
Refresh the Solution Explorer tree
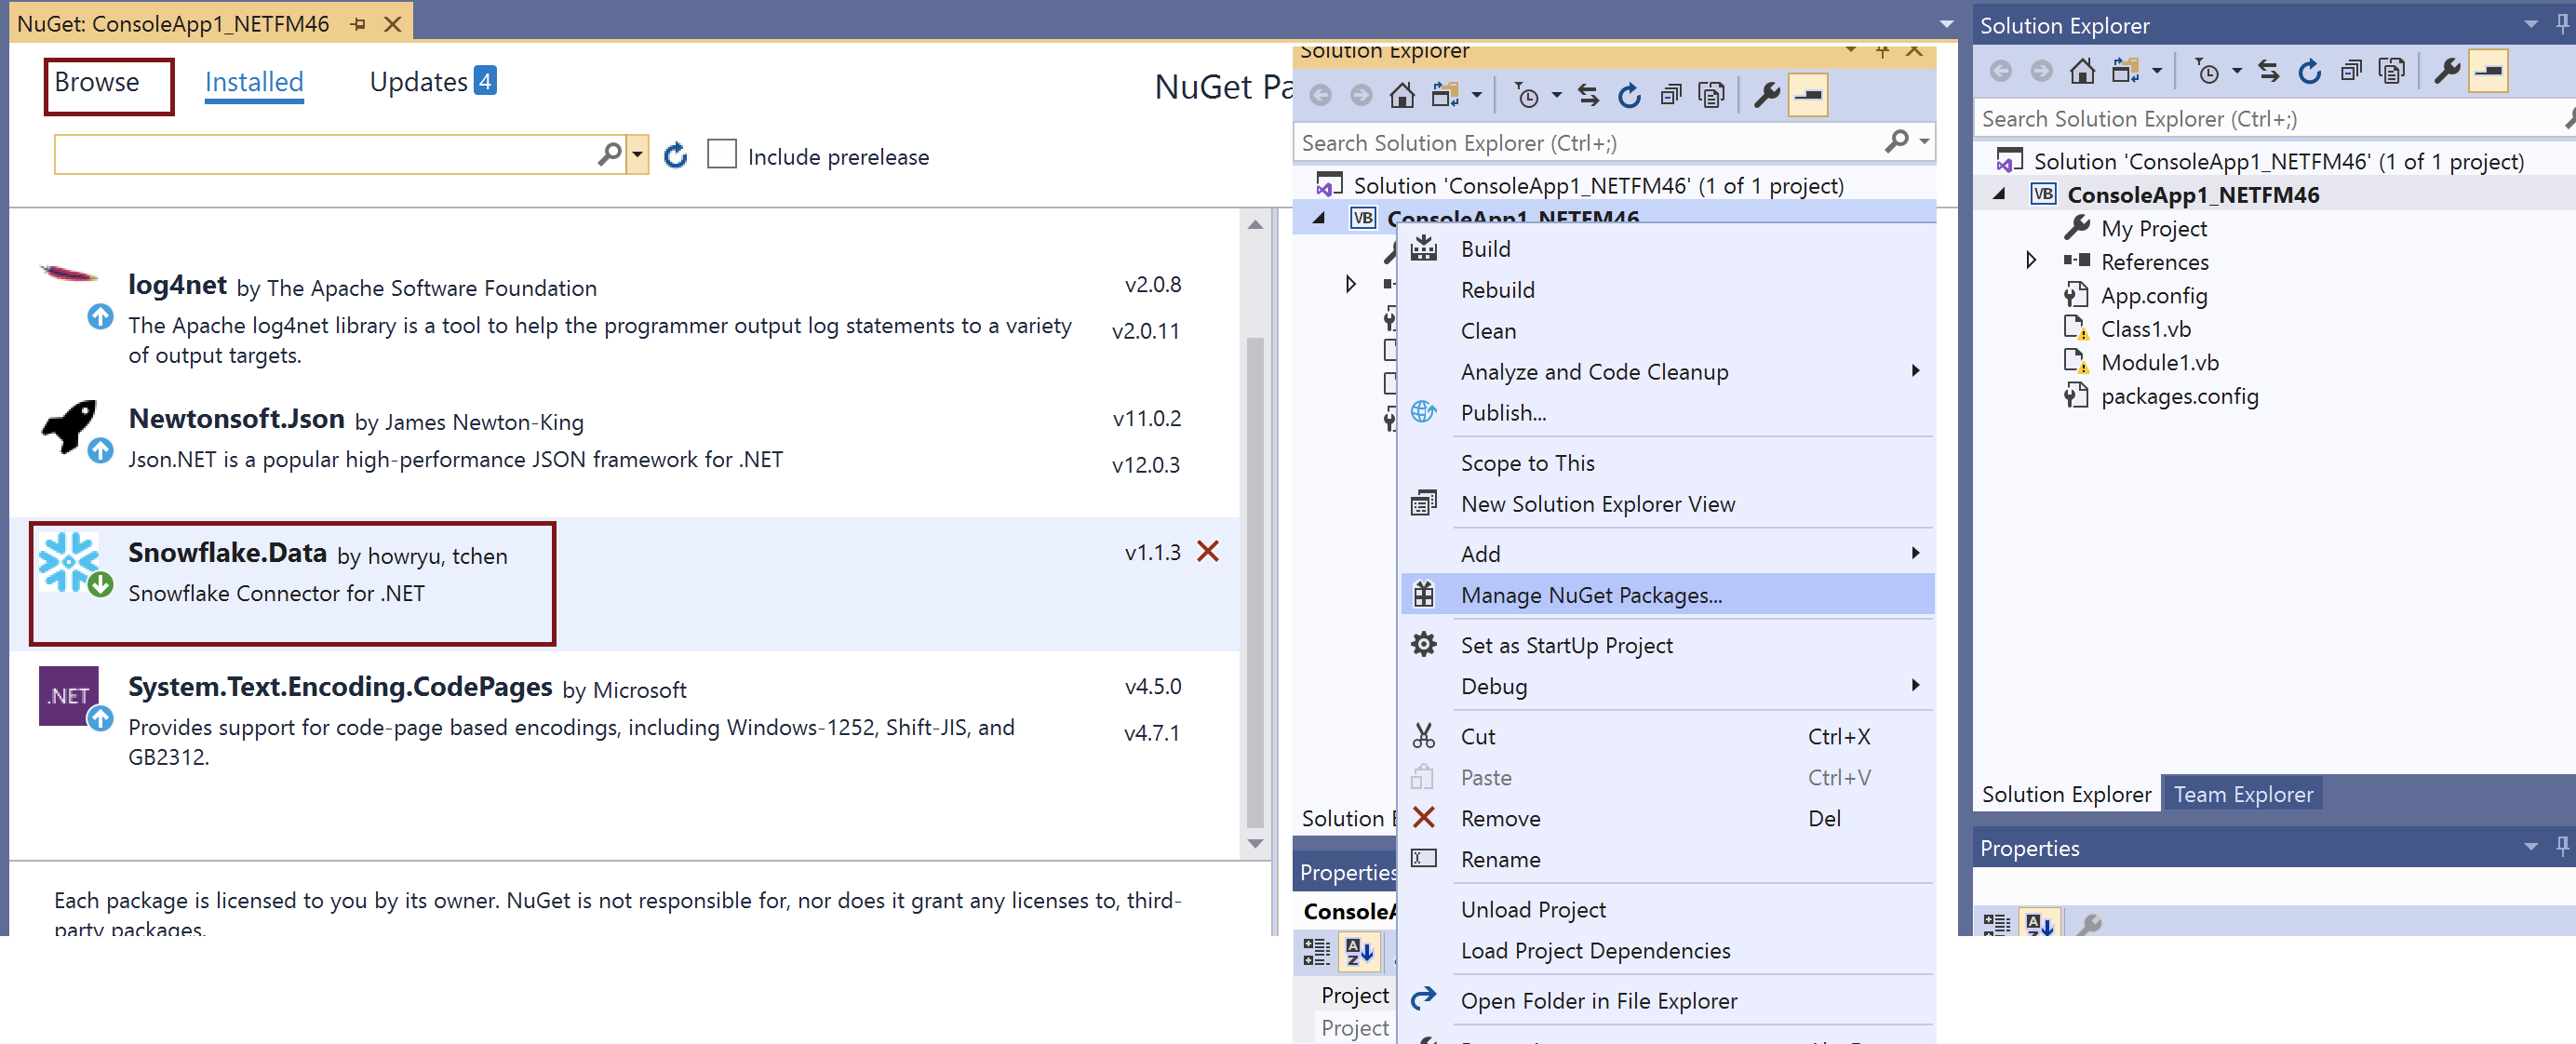[x=2310, y=70]
